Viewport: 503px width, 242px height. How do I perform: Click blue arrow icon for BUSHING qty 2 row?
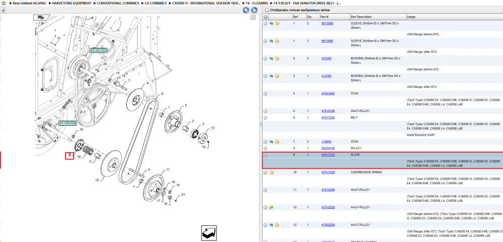[x=271, y=59]
